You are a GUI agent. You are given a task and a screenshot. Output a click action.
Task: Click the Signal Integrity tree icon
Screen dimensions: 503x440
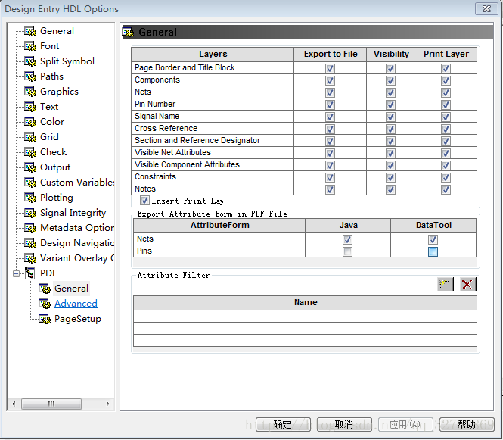point(30,213)
